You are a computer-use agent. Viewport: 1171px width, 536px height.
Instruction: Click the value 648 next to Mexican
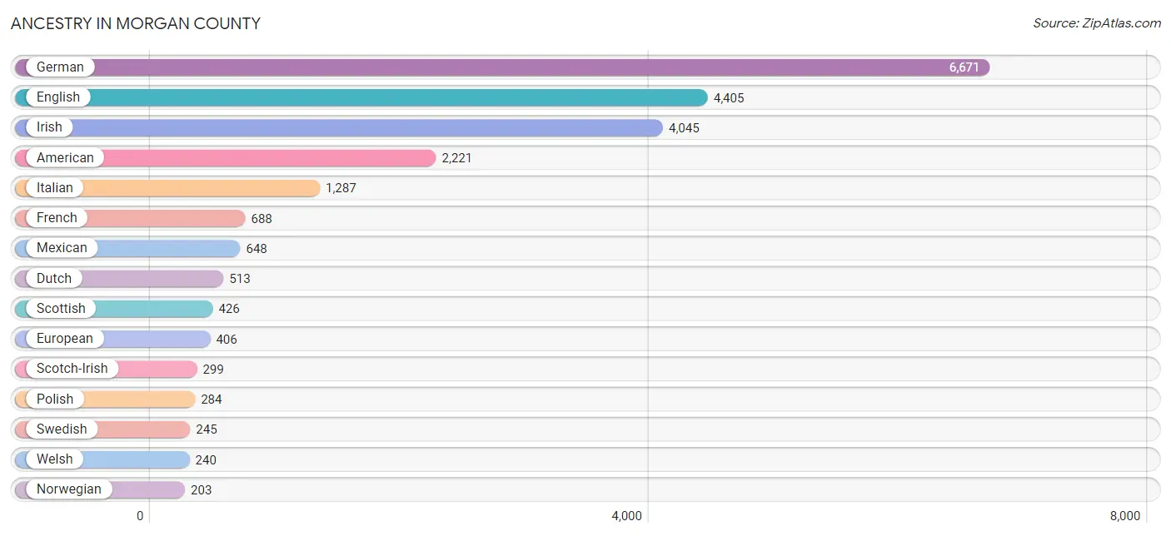tap(257, 249)
